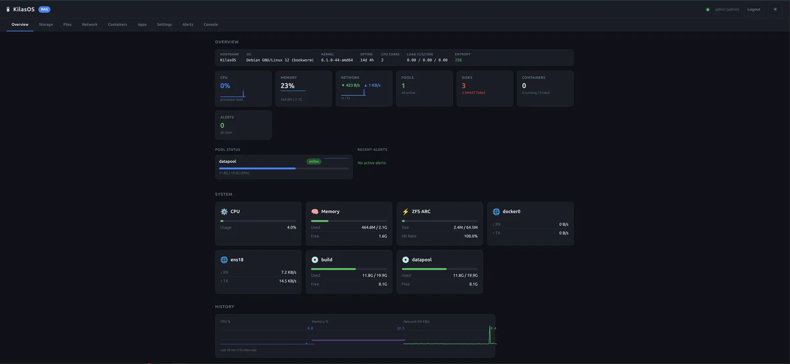Click '11.8G / 19.9G (59%)' under datapool
790x364 pixels.
coord(235,173)
